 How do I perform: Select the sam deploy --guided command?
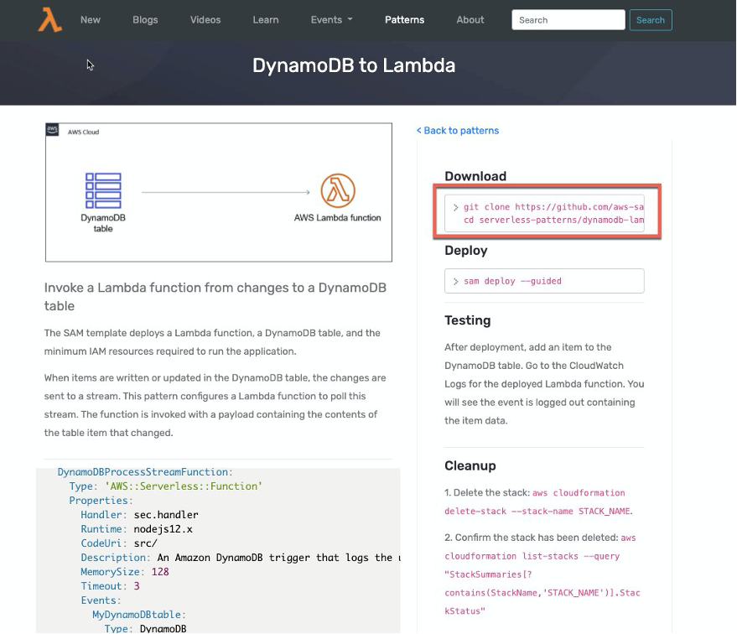pos(512,281)
